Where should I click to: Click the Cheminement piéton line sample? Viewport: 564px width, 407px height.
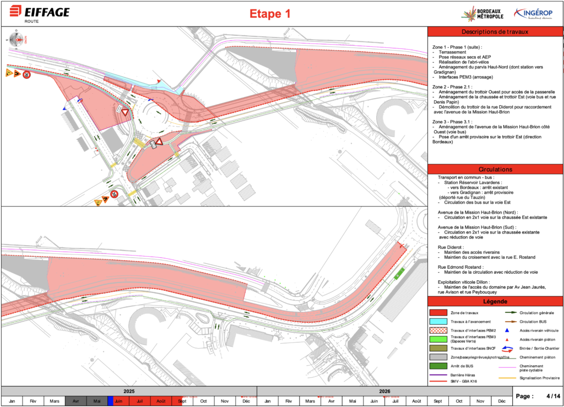tap(507, 358)
